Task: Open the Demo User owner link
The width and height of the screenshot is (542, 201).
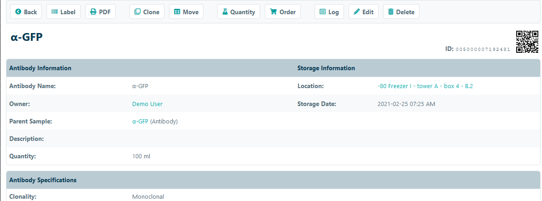Action: tap(147, 104)
